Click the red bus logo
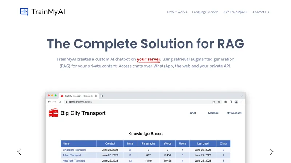The height and width of the screenshot is (163, 291). pyautogui.click(x=53, y=113)
